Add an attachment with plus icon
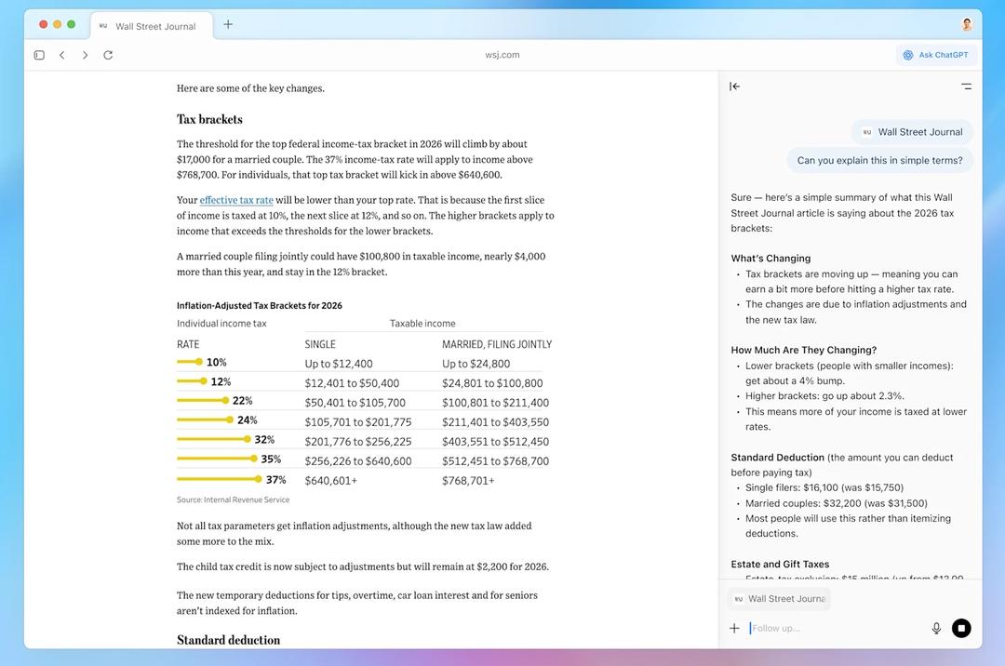This screenshot has width=1005, height=666. 734,628
